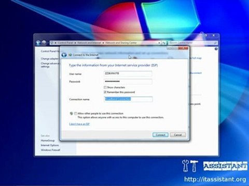Open the address bar history dropdown
Image resolution: width=249 pixels, height=186 pixels.
point(159,43)
